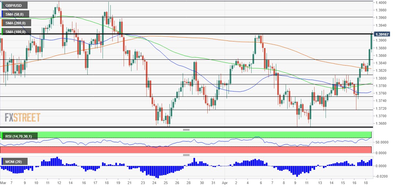Grab the resize handle above MOM pane
This screenshot has height=187, width=396.
186,155
